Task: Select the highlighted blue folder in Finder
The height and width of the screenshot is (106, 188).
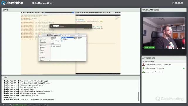Action: point(67,37)
